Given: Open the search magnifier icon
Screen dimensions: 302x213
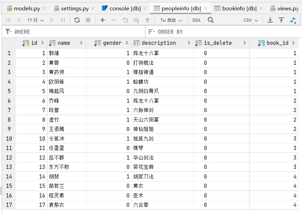Looking at the screenshot, I should [211, 20].
